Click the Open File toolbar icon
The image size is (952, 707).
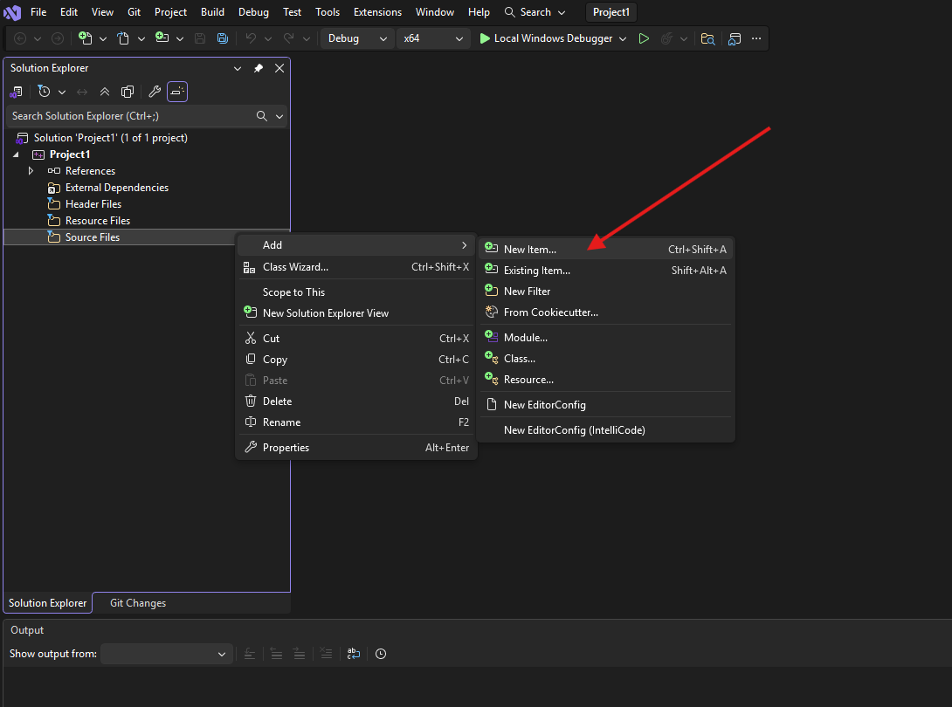pyautogui.click(x=122, y=38)
